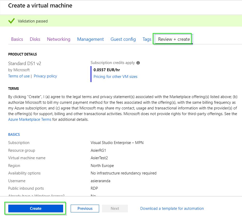Select the Review + create tab
This screenshot has height=216, width=242.
tap(174, 39)
